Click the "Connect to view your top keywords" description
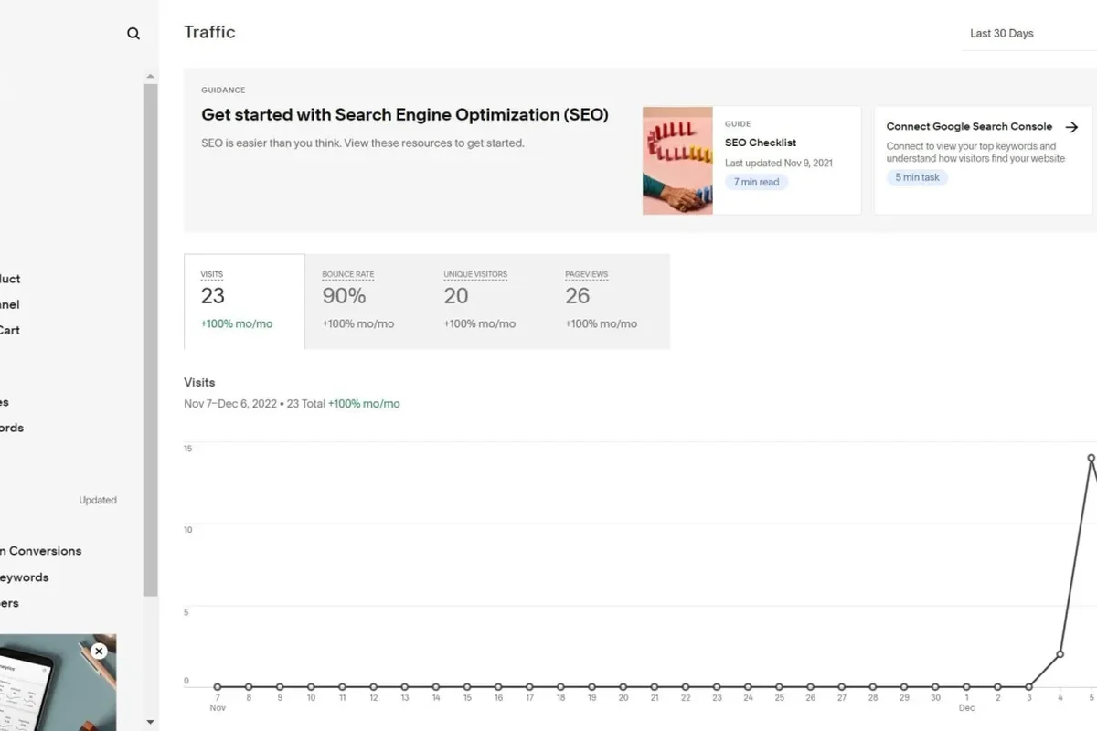 click(x=975, y=152)
